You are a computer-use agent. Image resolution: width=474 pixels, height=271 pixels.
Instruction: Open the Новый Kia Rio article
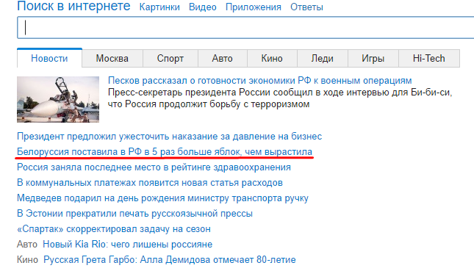coord(128,244)
